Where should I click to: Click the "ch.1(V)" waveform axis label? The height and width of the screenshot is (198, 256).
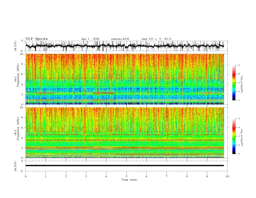[x=16, y=46]
